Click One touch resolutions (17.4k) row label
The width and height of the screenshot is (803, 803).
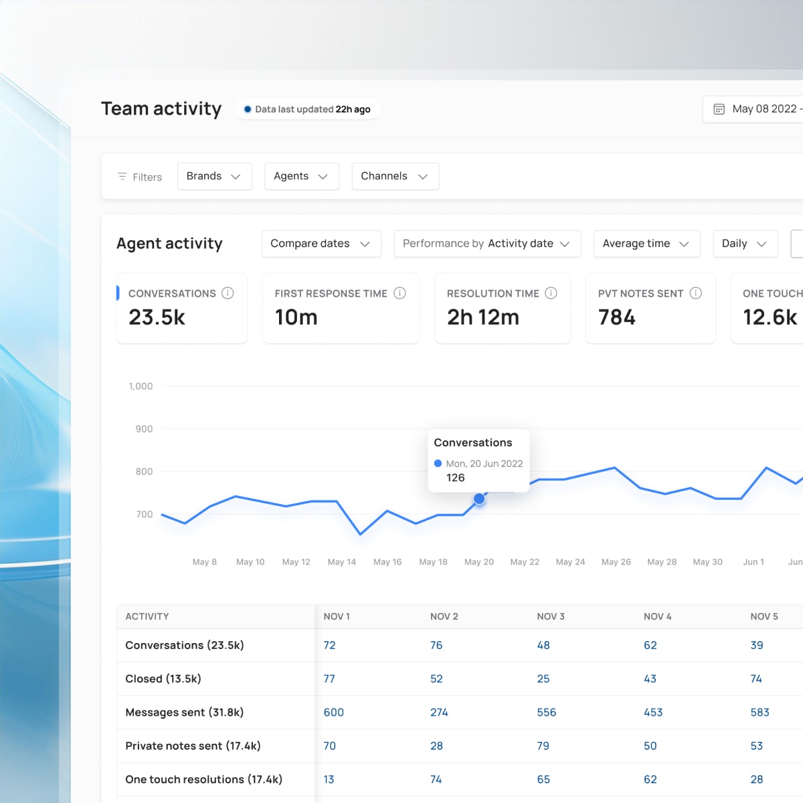click(204, 779)
